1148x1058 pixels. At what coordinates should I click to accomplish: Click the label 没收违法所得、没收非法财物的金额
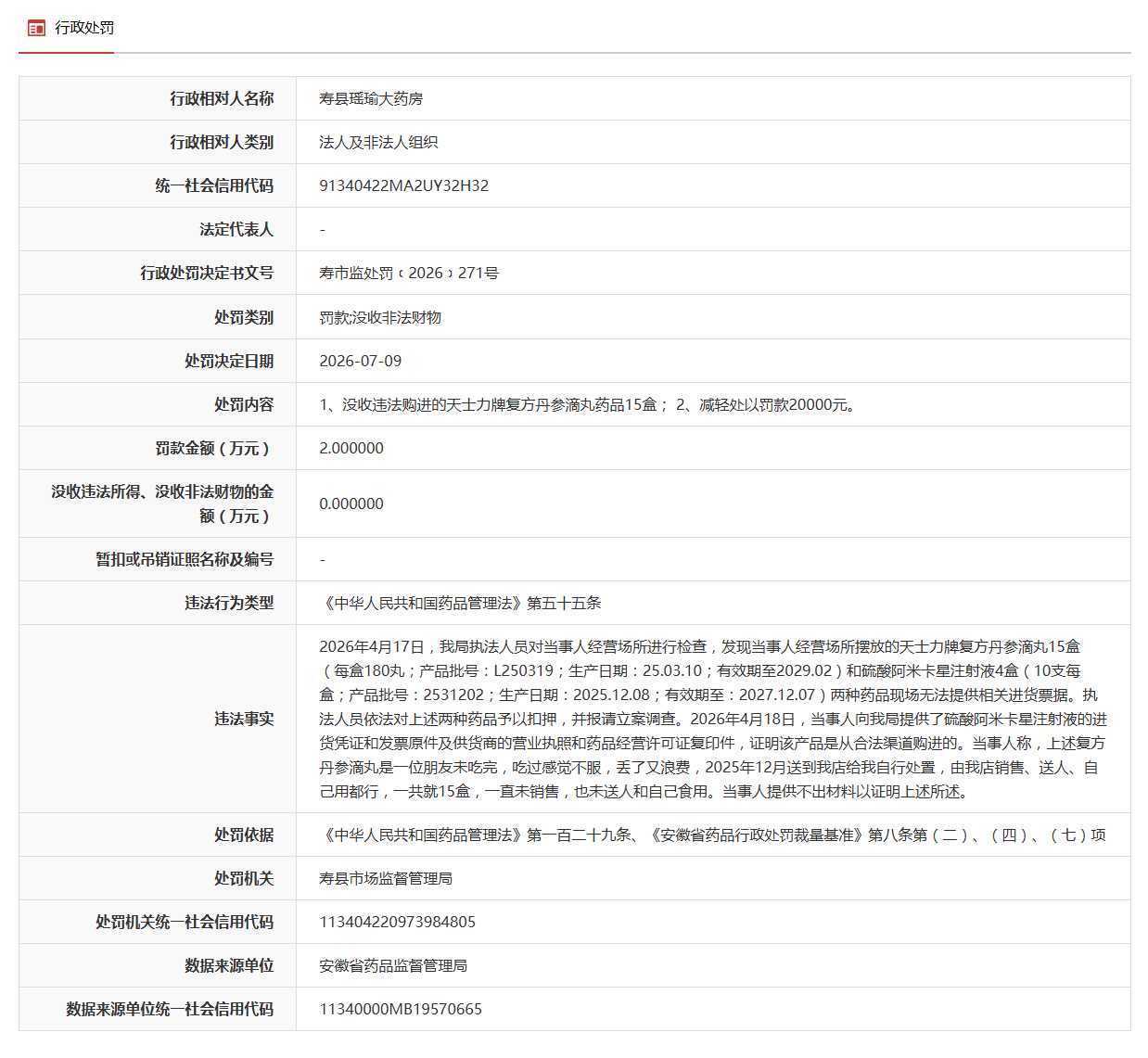point(162,504)
